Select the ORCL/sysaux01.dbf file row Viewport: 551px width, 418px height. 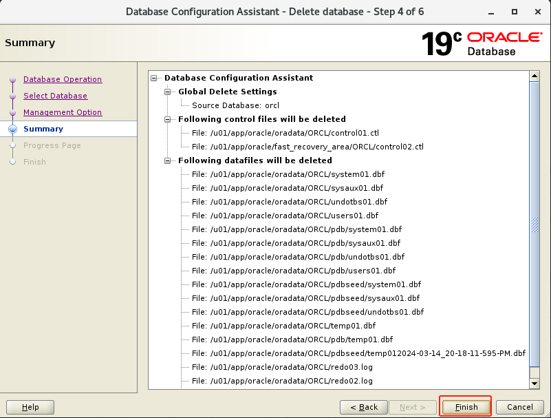[x=288, y=188]
